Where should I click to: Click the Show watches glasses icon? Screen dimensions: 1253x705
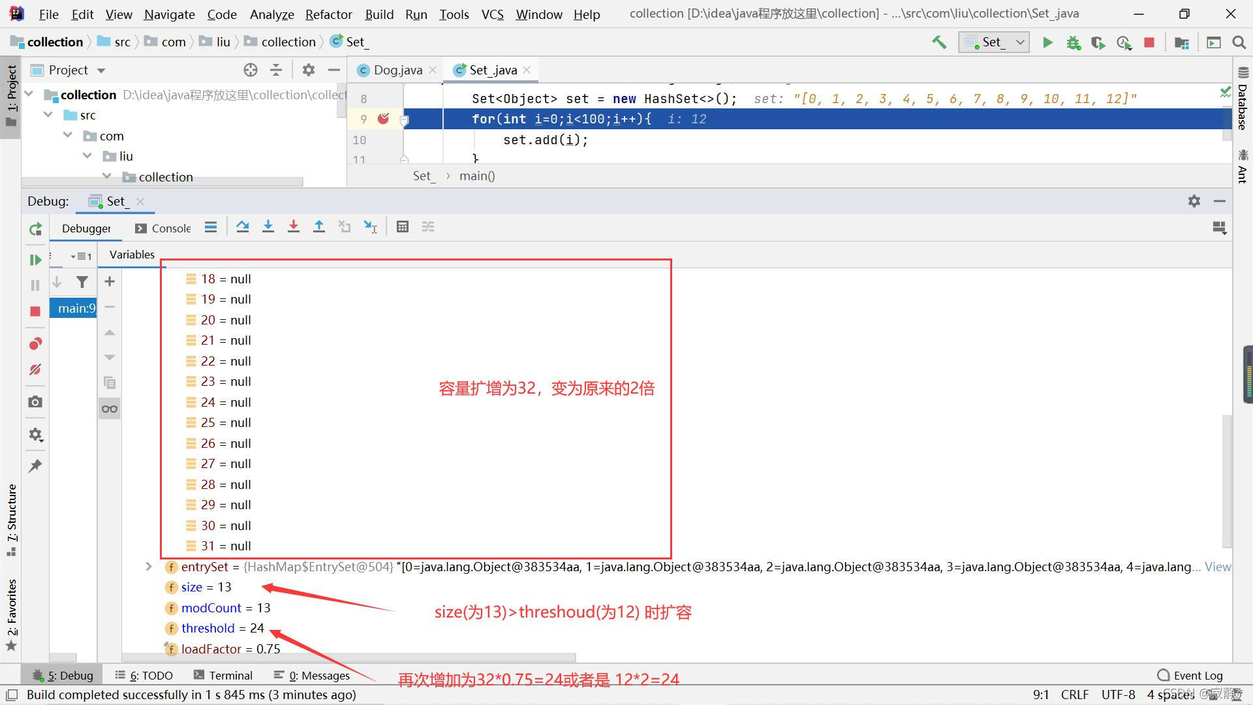[110, 409]
